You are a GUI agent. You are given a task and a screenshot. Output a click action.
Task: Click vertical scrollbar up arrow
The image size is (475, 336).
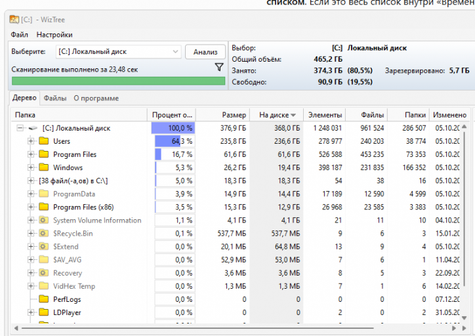coord(464,127)
